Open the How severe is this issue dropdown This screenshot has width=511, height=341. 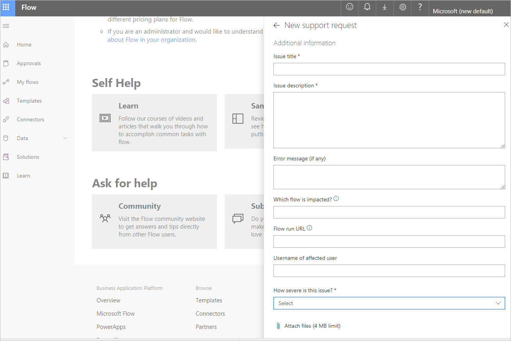389,303
